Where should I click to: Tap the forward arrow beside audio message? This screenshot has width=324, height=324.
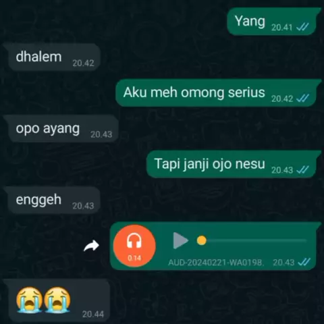point(91,246)
